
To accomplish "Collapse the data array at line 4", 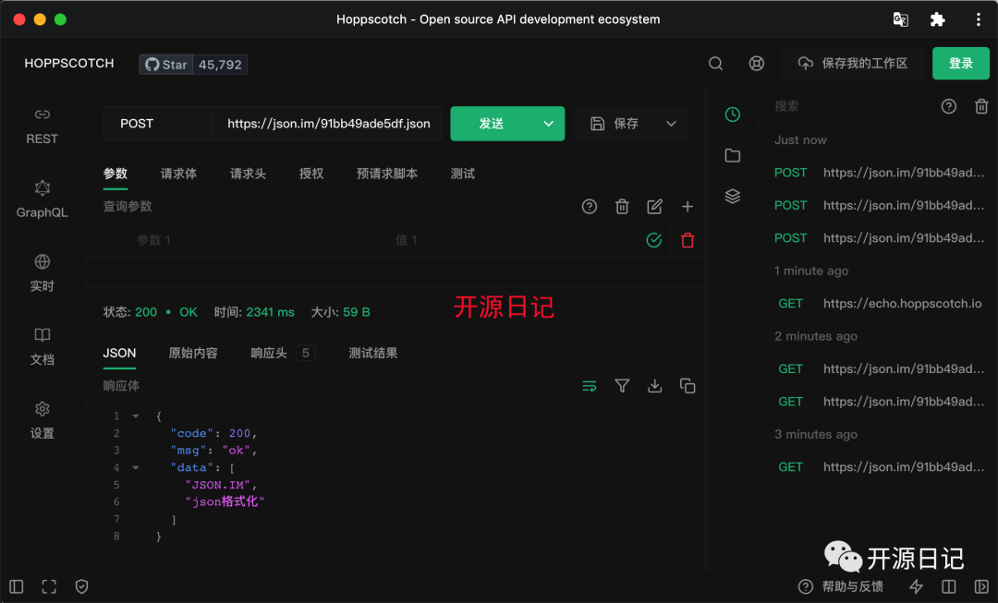I will (136, 467).
